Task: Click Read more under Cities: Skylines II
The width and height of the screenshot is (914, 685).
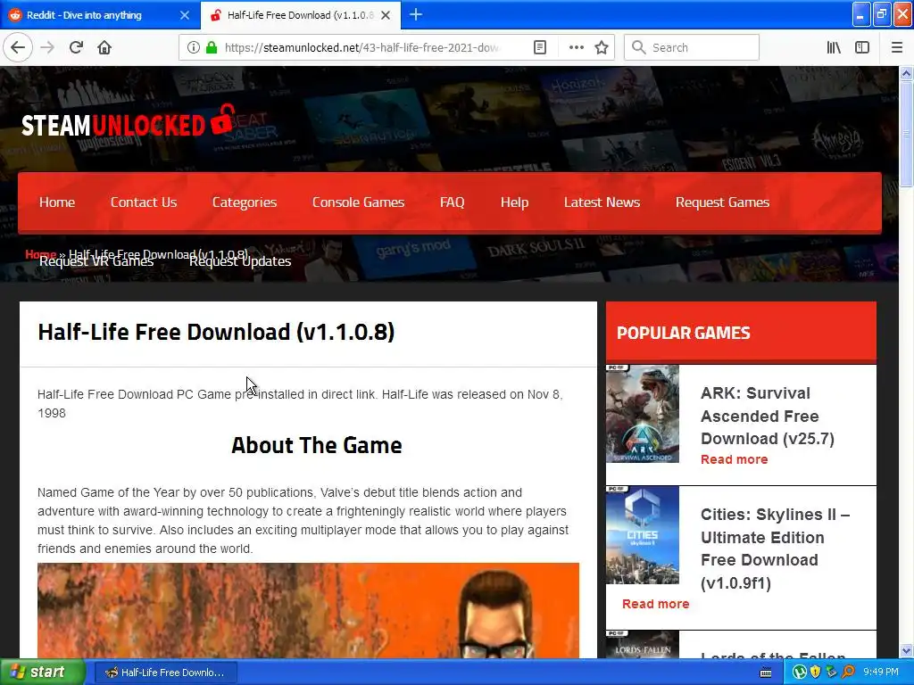Action: coord(655,604)
